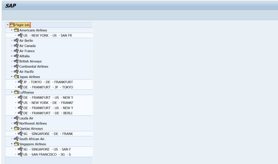Collapse the Americans Airlines node

coord(12,30)
